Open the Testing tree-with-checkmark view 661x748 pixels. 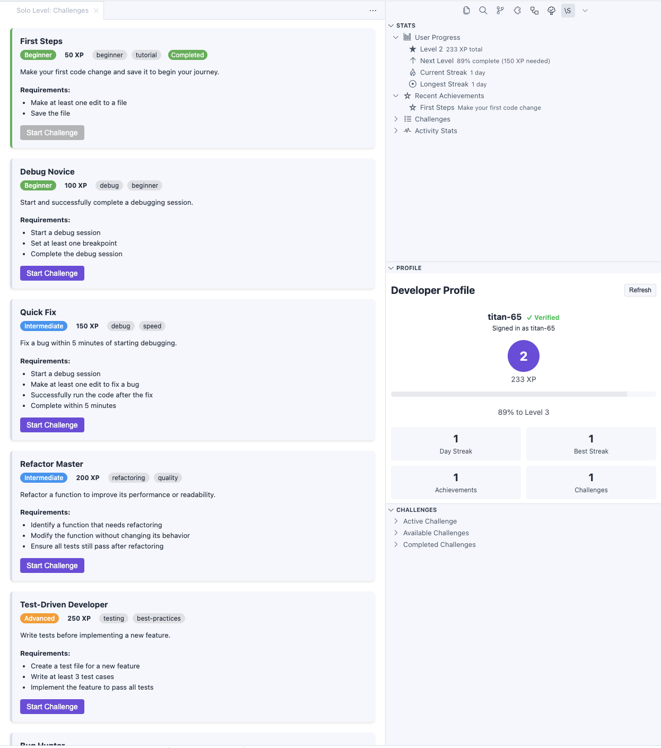pyautogui.click(x=551, y=11)
